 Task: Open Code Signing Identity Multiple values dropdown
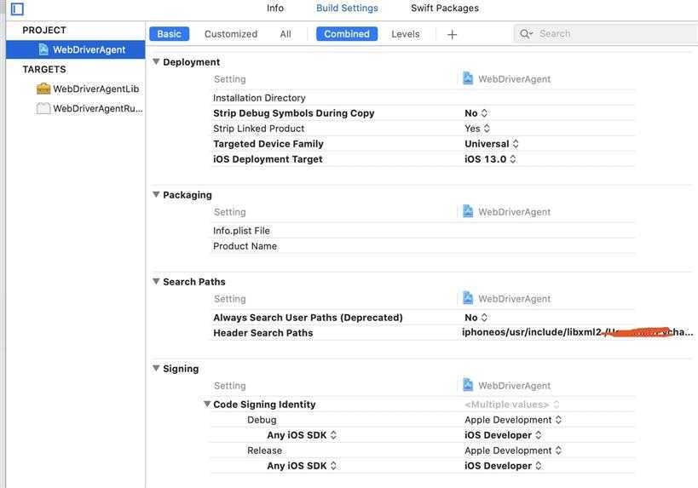512,405
